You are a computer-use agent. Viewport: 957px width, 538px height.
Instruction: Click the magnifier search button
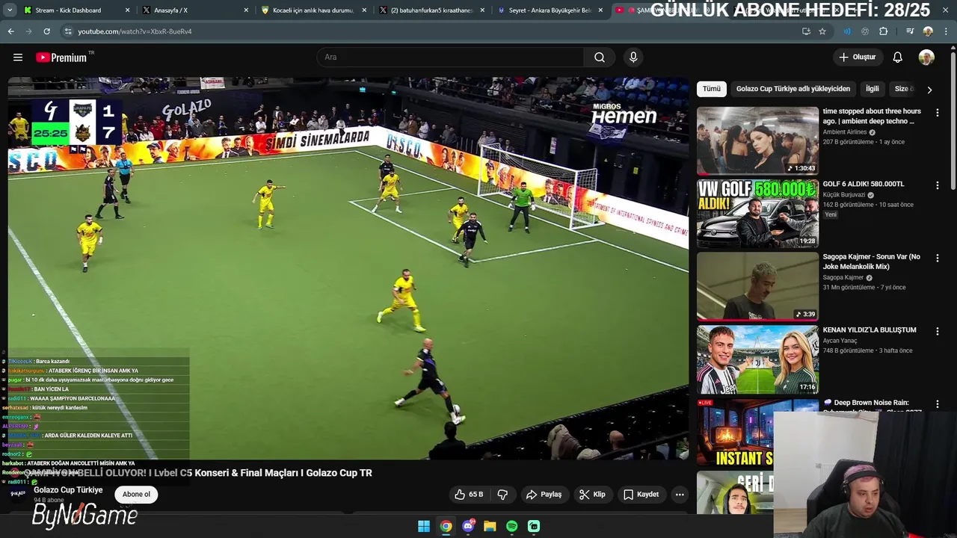pyautogui.click(x=600, y=58)
